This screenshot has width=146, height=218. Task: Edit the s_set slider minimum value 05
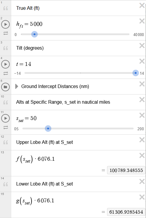(17, 129)
